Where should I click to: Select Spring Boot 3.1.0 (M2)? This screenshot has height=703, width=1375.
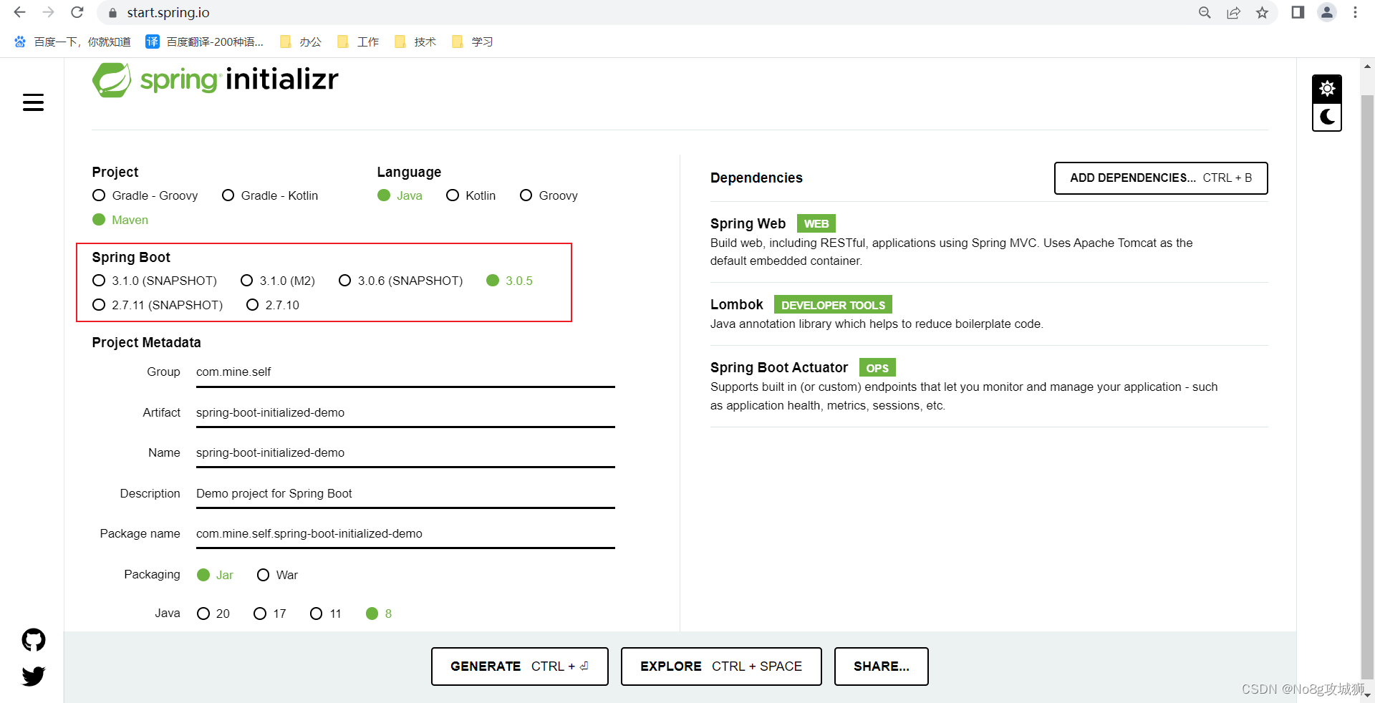(x=278, y=281)
